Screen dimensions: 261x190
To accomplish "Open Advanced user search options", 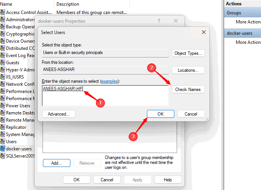I will pos(59,114).
